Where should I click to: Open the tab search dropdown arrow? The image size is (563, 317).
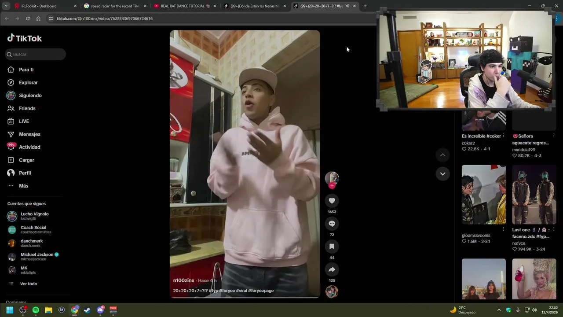click(6, 6)
